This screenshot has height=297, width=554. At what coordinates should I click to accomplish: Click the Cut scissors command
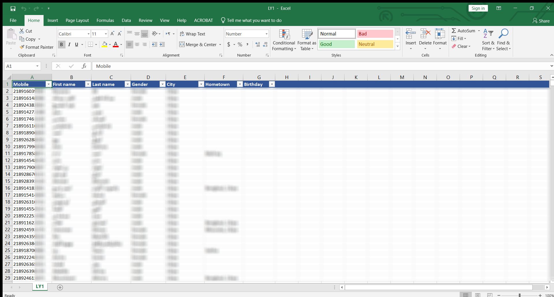[26, 31]
